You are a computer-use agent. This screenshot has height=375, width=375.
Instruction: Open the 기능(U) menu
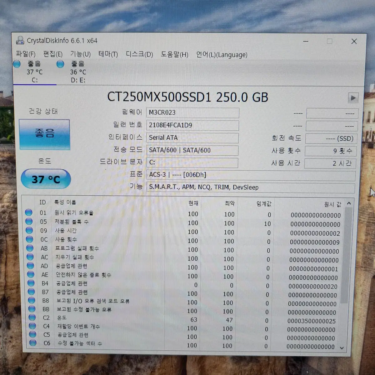point(80,54)
